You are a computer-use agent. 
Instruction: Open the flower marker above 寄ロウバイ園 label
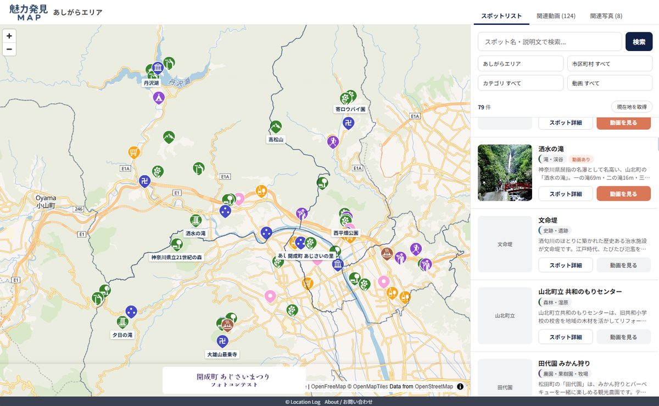point(345,99)
